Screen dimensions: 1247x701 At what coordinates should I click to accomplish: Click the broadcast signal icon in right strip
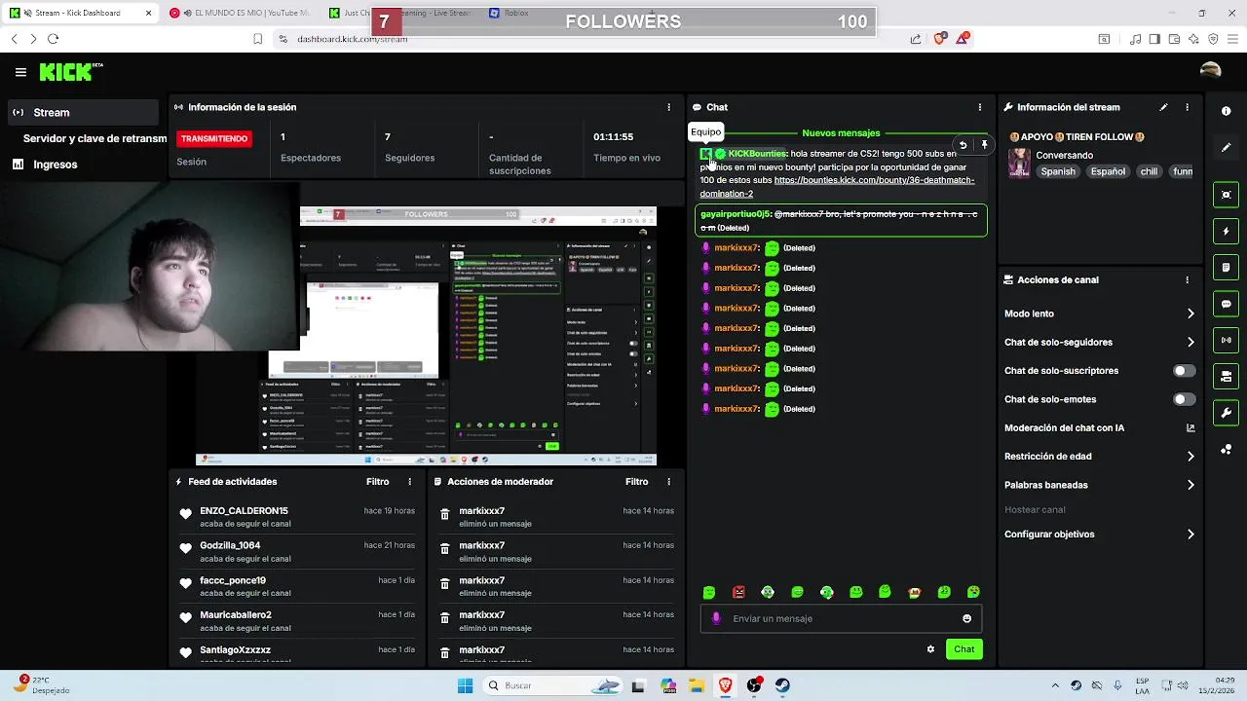pos(1226,340)
